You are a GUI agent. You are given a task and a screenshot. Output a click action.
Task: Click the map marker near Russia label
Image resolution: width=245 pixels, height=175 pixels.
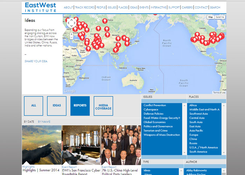click(x=105, y=21)
